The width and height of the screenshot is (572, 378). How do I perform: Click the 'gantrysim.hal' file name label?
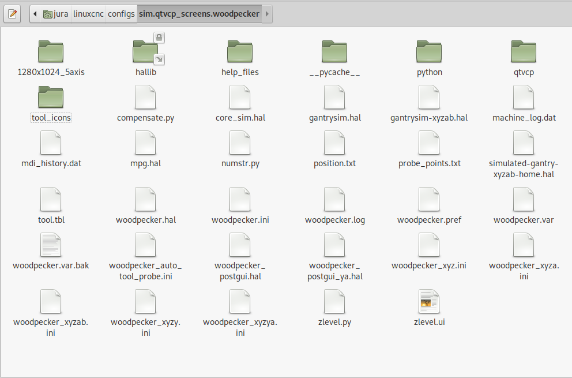click(335, 118)
